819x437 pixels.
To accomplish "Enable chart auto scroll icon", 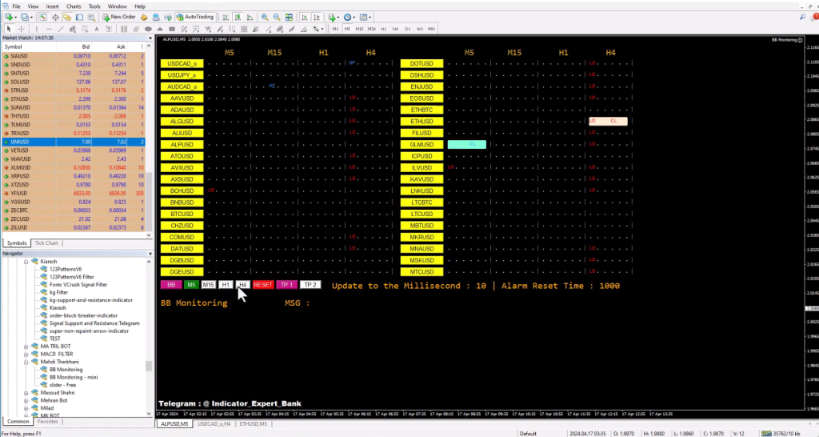I will click(305, 18).
